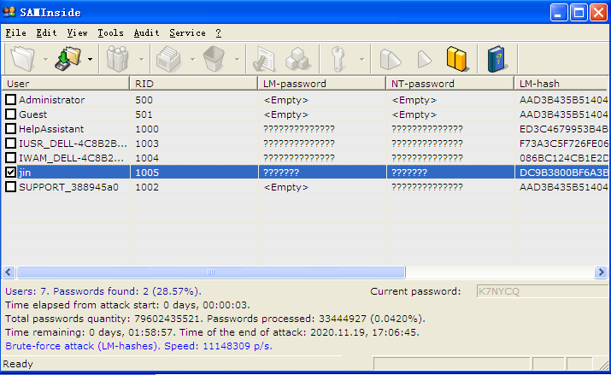Sort by the LM-hash column header

coord(561,84)
